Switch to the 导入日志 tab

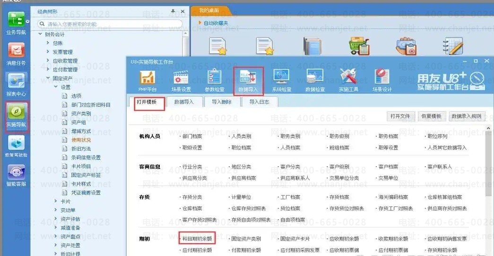pos(259,102)
